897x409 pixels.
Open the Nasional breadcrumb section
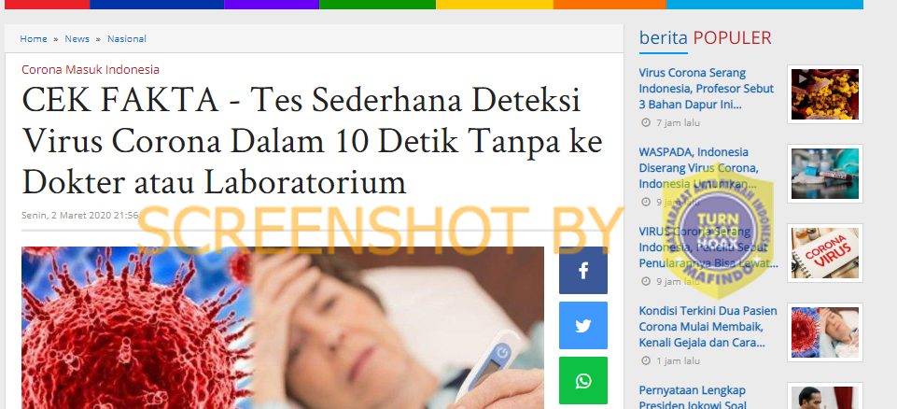[x=126, y=39]
